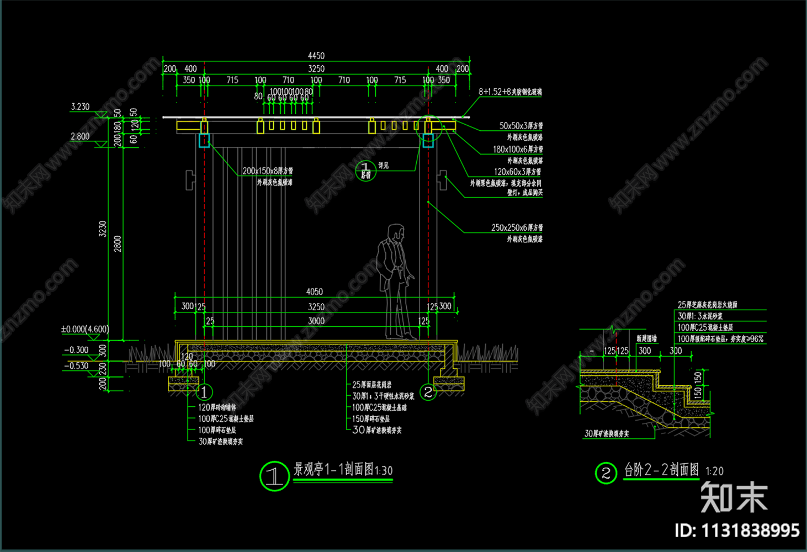
Task: Select the elevation label "3.230"
Action: tap(80, 107)
